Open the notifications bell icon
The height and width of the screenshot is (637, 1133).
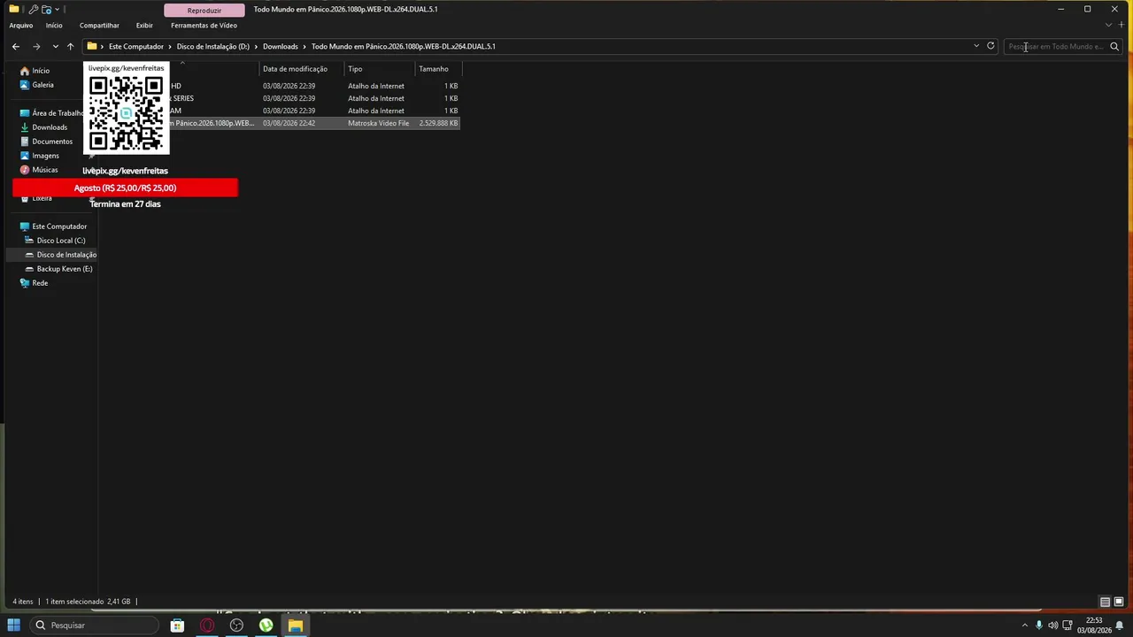click(x=1120, y=625)
